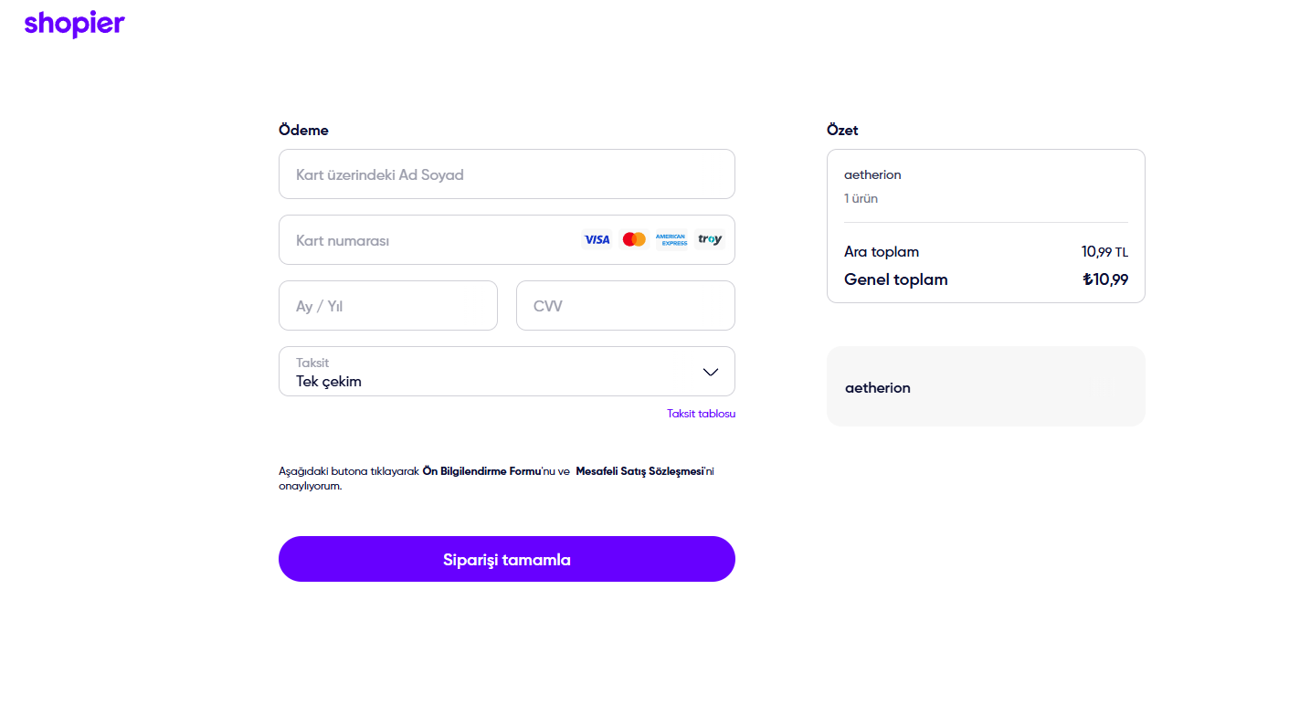Click the American Express icon
The height and width of the screenshot is (716, 1310).
[x=671, y=239]
